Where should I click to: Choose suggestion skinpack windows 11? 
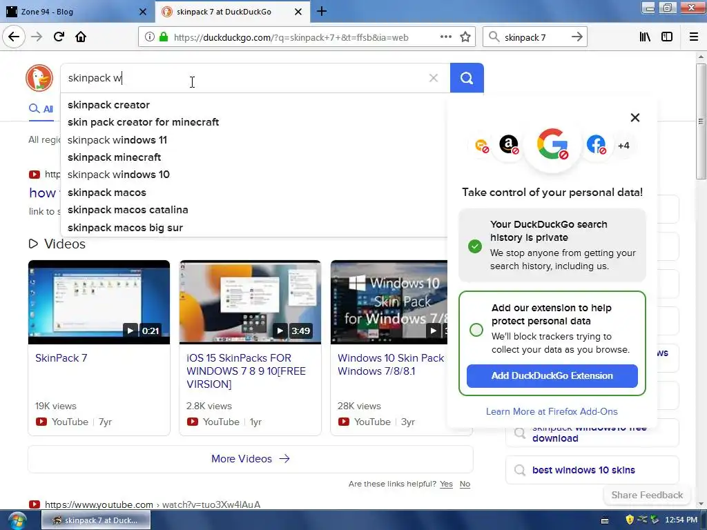point(254,139)
